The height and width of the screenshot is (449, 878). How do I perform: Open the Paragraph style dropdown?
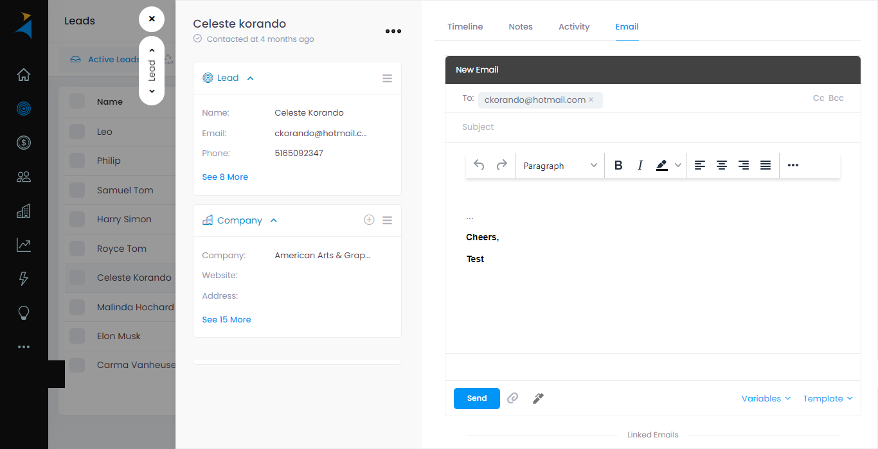click(559, 165)
